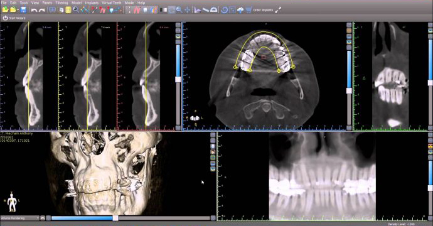Click the dark magnifier inspect icon
The image size is (433, 226).
pos(76,10)
